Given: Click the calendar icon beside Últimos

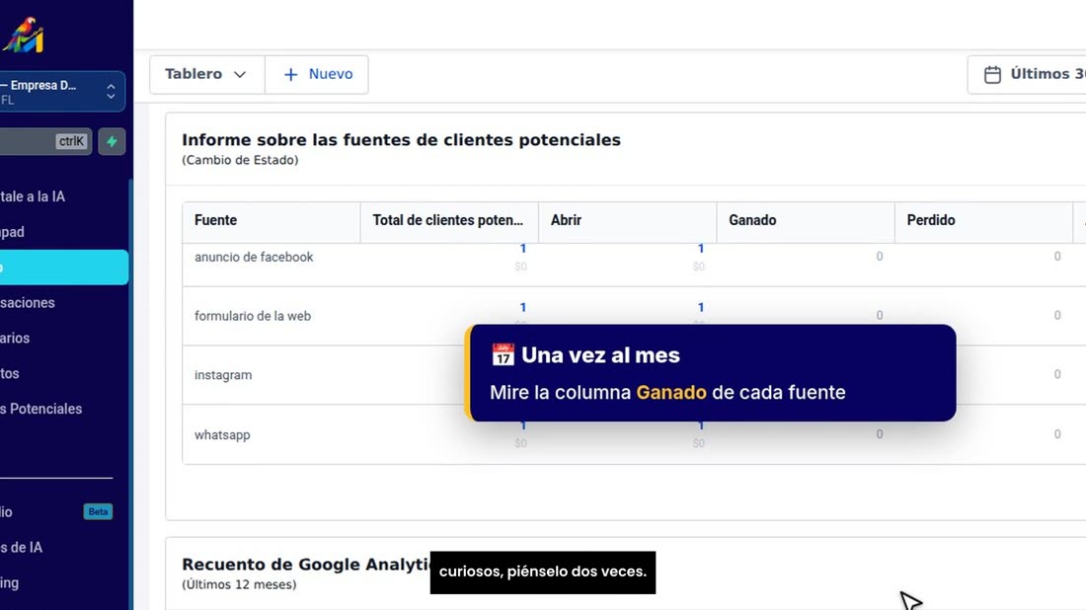Looking at the screenshot, I should coord(992,74).
